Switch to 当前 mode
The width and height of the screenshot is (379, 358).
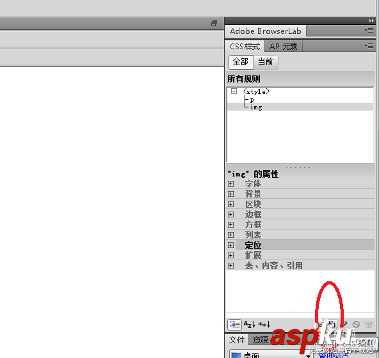point(266,62)
